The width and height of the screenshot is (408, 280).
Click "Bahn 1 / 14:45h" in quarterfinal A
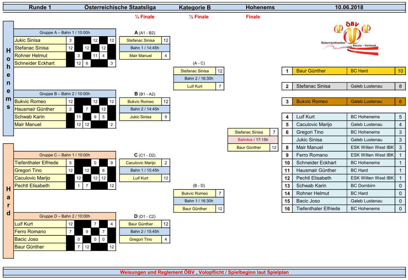[x=145, y=48]
